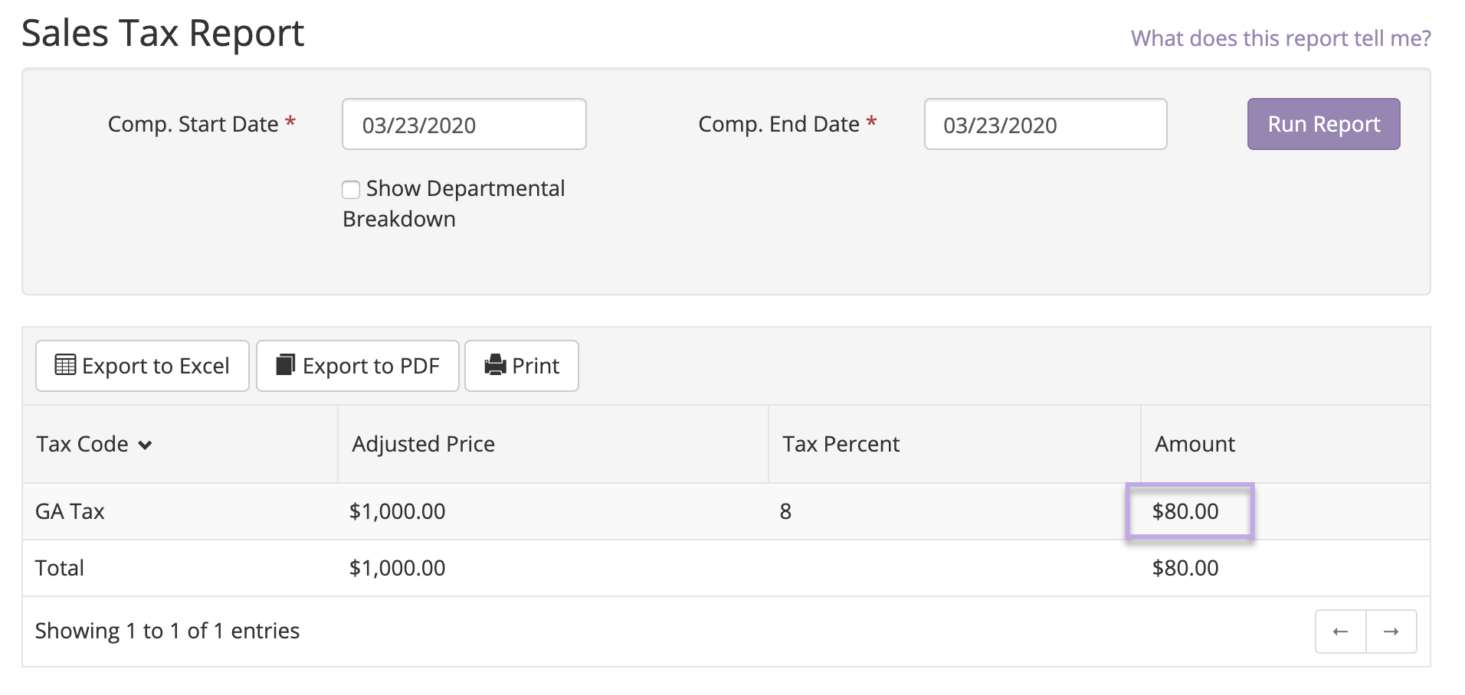Viewport: 1465px width, 695px height.
Task: Click the Comp. Start Date field
Action: (x=464, y=124)
